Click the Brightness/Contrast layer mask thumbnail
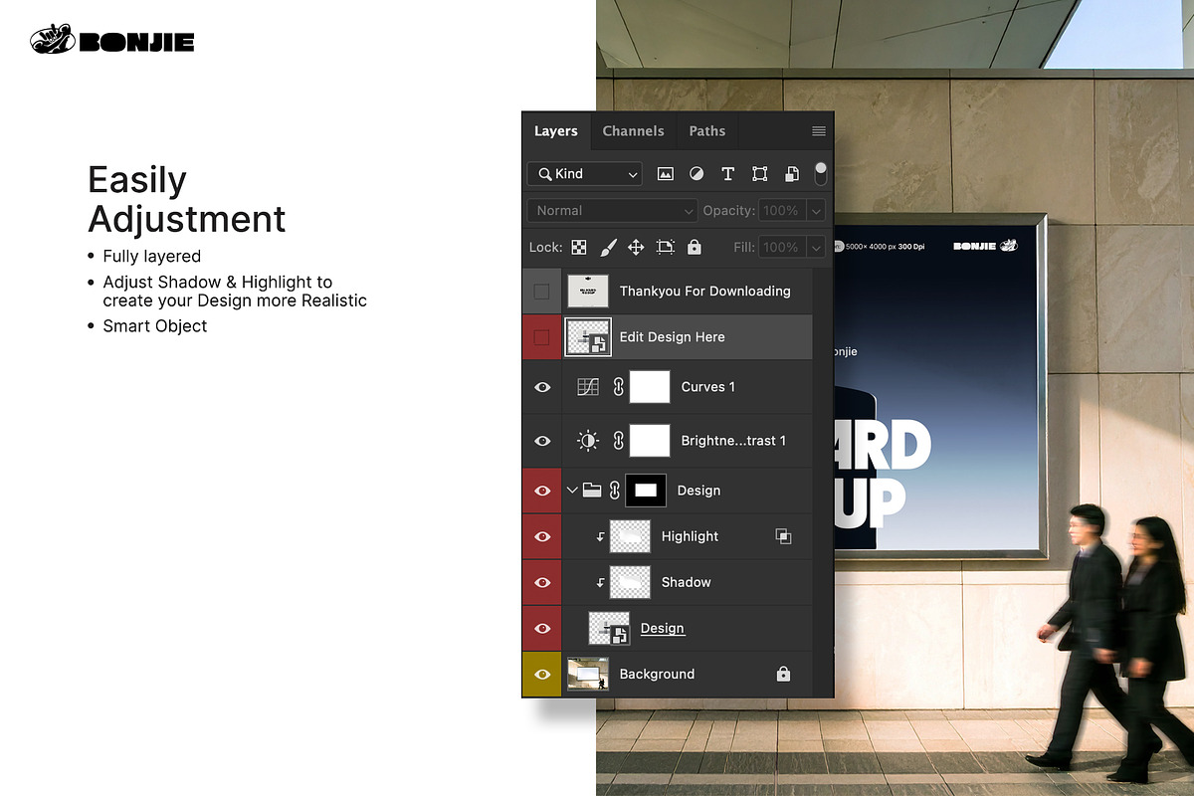1194x796 pixels. (650, 441)
